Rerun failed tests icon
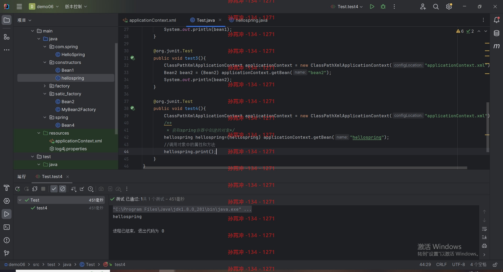503x272 pixels. pyautogui.click(x=26, y=189)
